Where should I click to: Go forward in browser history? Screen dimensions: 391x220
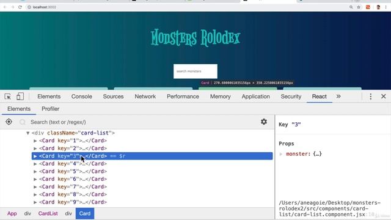[12, 7]
